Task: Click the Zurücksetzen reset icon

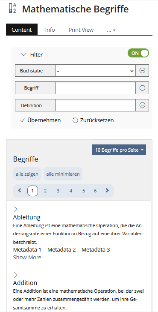Action: pos(75,120)
